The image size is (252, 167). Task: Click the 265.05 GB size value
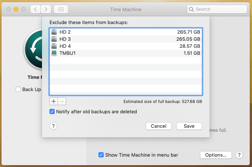(188, 39)
